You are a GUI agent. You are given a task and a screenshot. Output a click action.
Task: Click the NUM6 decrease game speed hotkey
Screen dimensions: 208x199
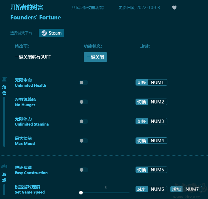[157, 189]
